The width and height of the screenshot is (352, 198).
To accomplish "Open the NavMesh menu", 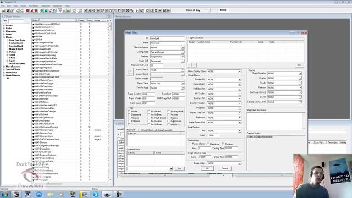I will coord(34,6).
